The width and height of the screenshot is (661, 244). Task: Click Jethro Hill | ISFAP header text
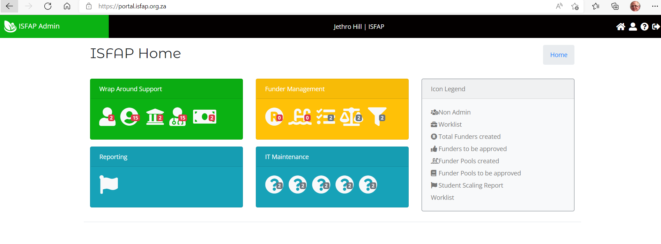359,27
